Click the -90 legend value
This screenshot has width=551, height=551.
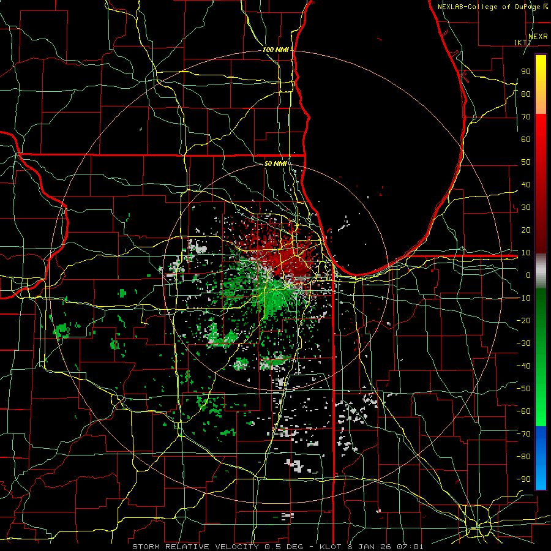click(523, 479)
